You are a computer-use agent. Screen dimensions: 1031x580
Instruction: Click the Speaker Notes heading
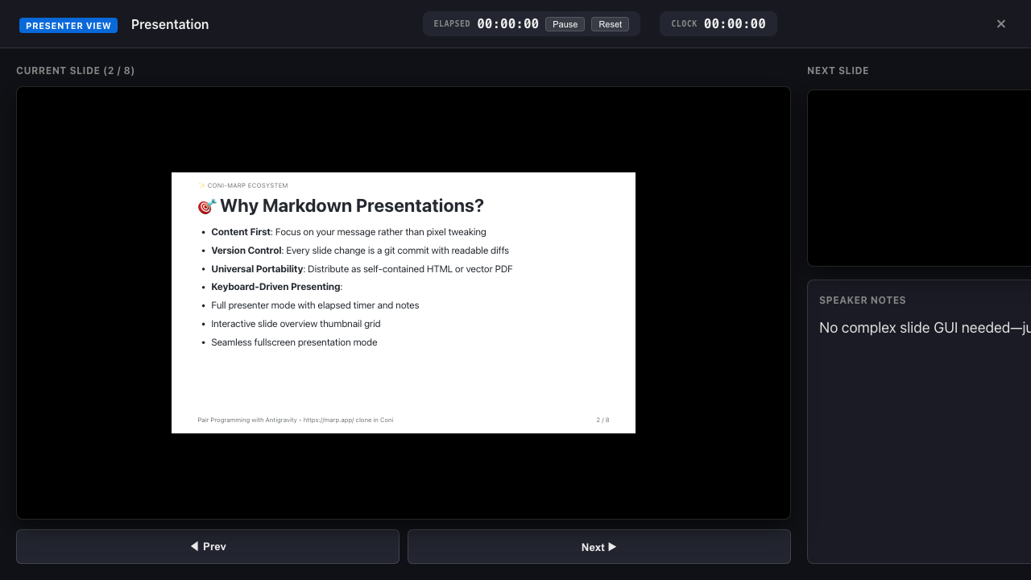click(863, 300)
